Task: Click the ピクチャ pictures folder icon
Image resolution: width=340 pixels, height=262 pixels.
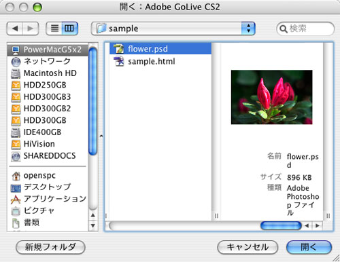Action: tap(16, 211)
